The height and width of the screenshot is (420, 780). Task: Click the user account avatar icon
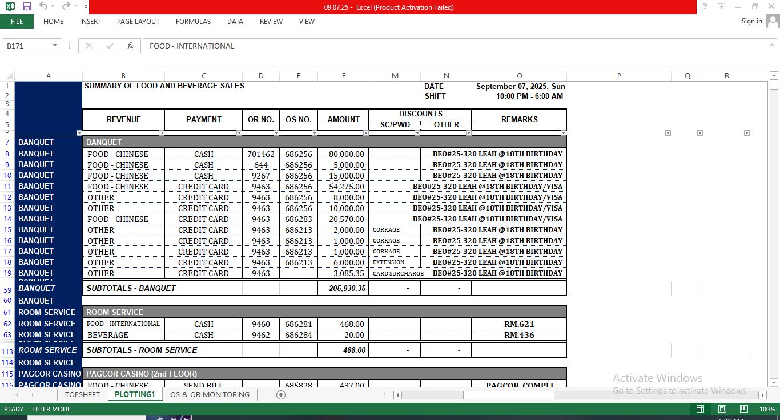coord(773,21)
